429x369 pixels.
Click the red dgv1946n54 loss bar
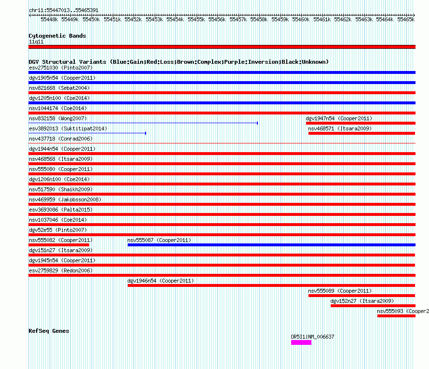[271, 285]
